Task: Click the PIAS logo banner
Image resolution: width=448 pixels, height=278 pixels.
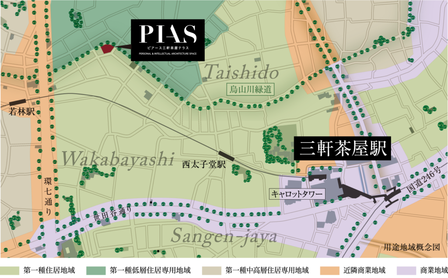Action: pyautogui.click(x=168, y=40)
